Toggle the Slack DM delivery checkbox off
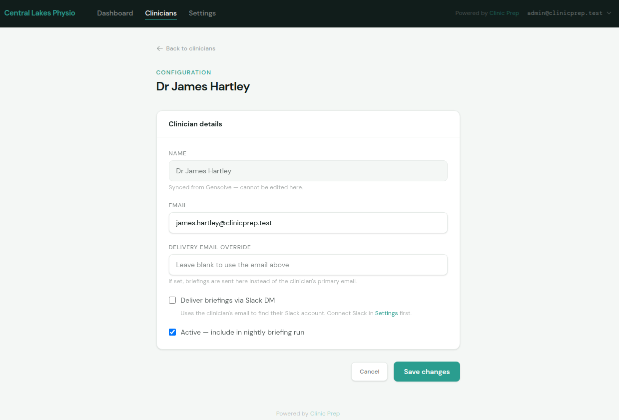The image size is (619, 420). tap(172, 300)
